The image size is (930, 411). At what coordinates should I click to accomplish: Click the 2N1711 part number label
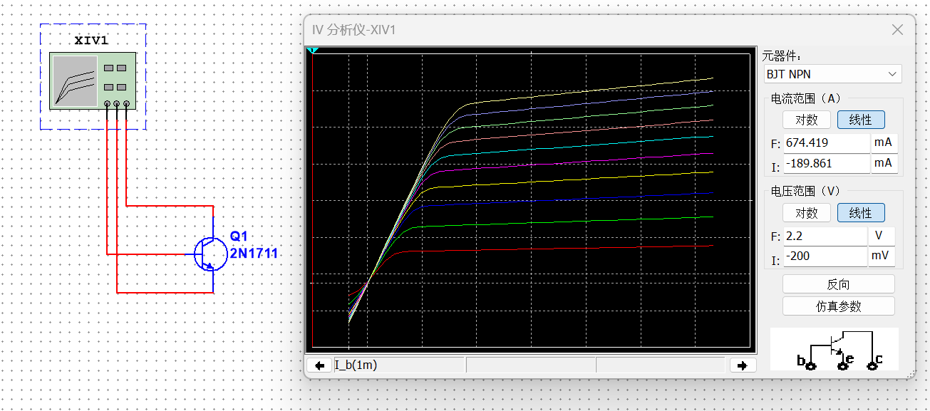[x=254, y=254]
